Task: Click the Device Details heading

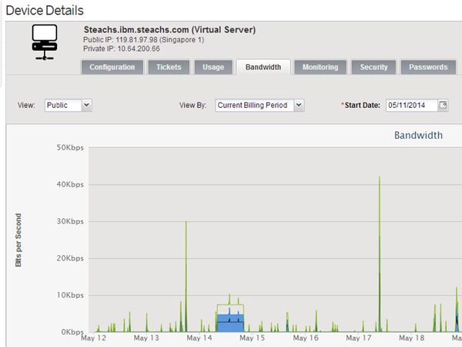Action: (45, 10)
